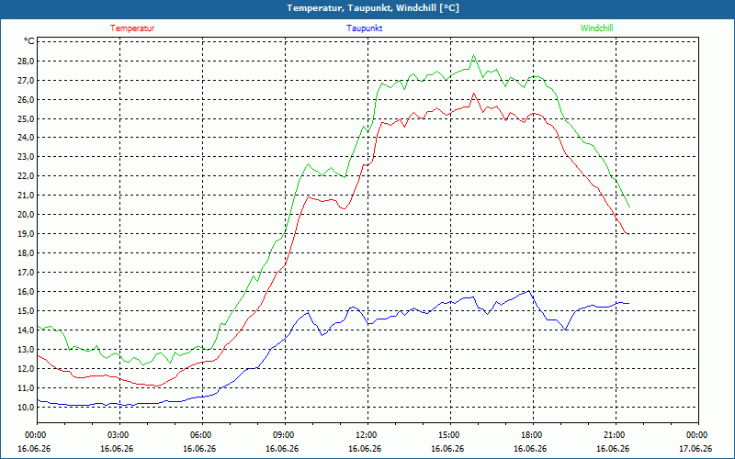Screen dimensions: 735x459
Task: Click the 11,0 y-axis value
Action: point(26,387)
